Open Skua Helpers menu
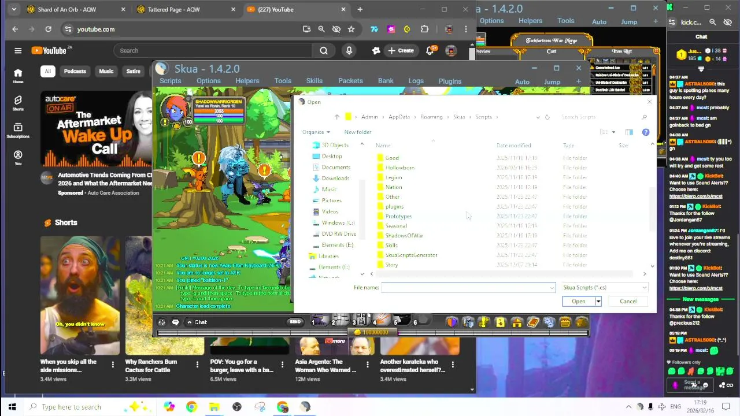Image resolution: width=740 pixels, height=416 pixels. pyautogui.click(x=247, y=81)
